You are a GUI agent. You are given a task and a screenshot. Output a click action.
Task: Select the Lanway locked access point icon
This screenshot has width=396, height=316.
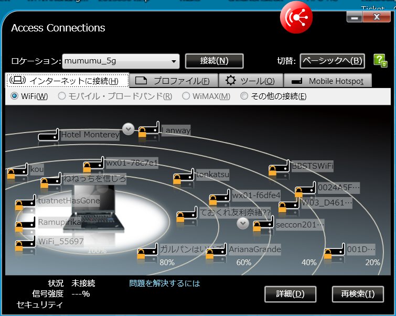[149, 129]
